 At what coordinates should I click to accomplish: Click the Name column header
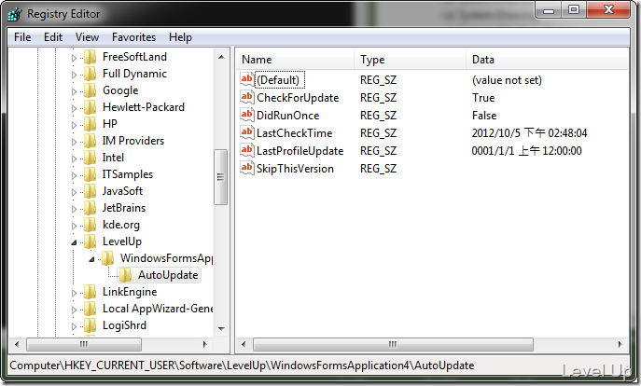(295, 60)
